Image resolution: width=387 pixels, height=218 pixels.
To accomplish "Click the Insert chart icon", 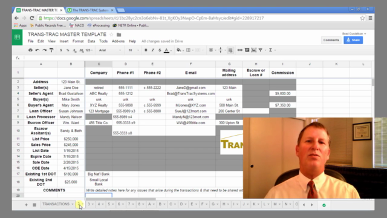I will coord(254,50).
